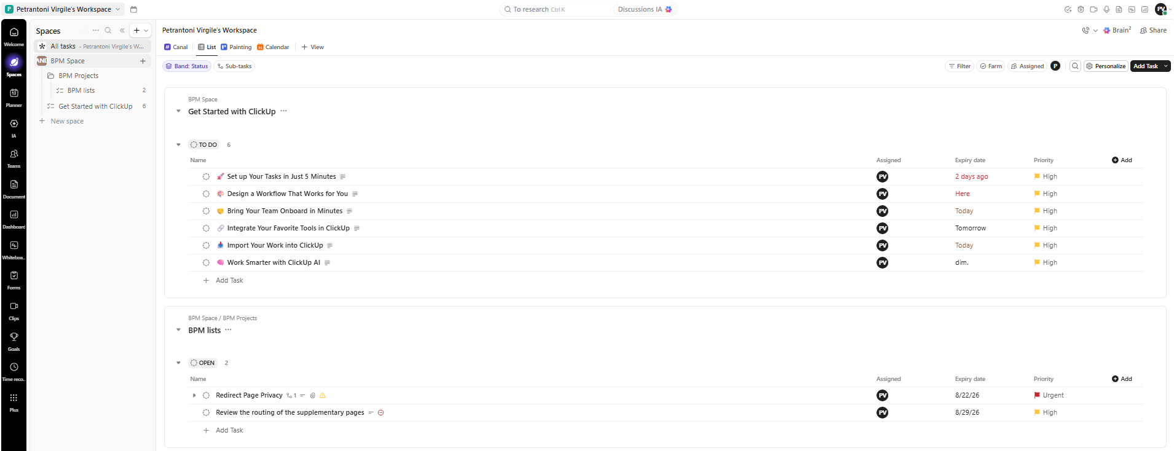Open the PV user avatar menu
This screenshot has width=1174, height=451.
click(x=1160, y=9)
